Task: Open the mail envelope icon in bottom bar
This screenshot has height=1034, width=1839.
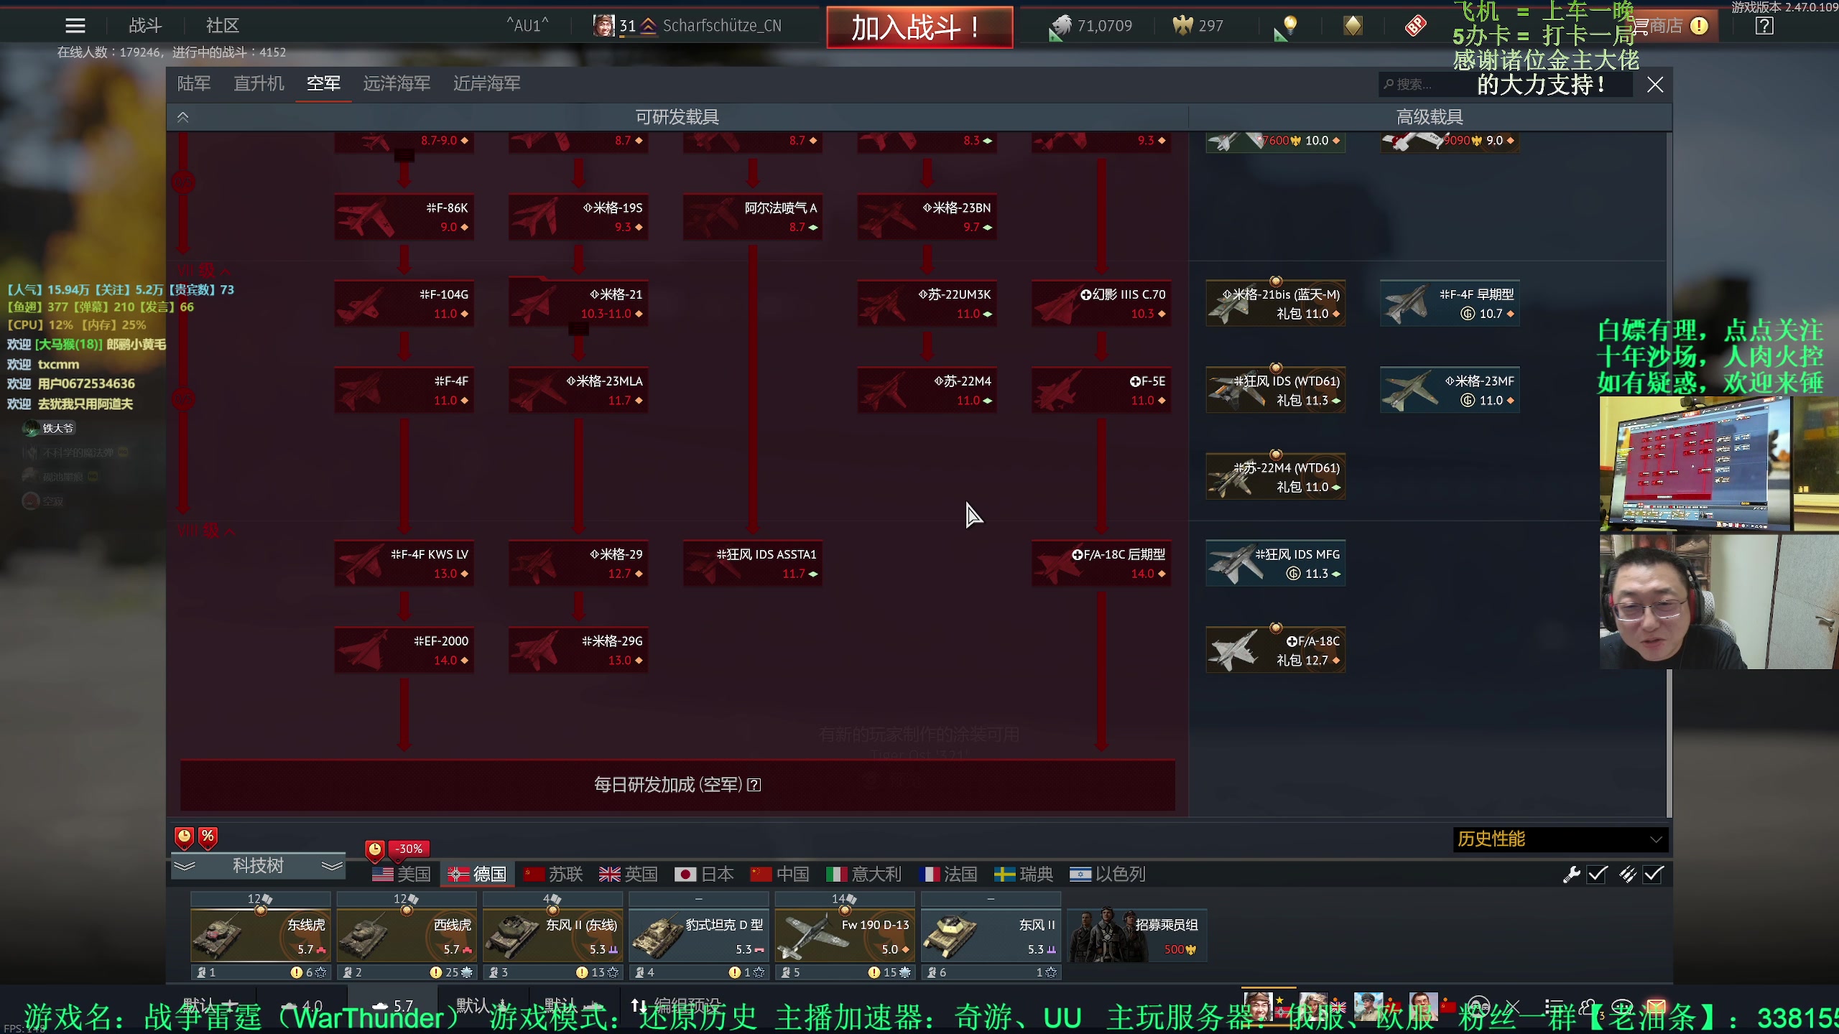Action: tap(1657, 1005)
